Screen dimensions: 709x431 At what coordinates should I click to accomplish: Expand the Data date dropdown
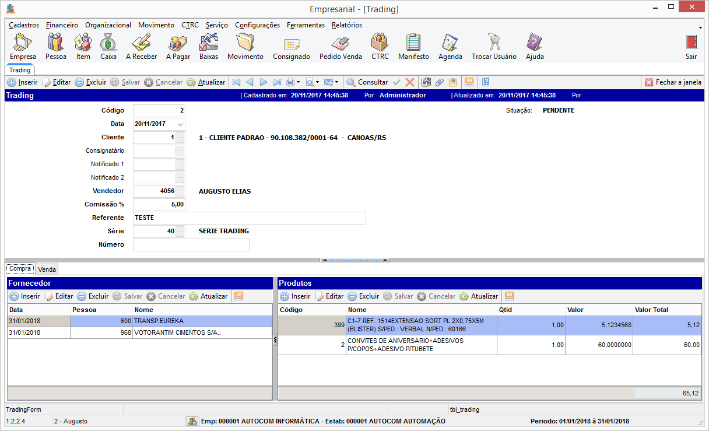tap(180, 124)
